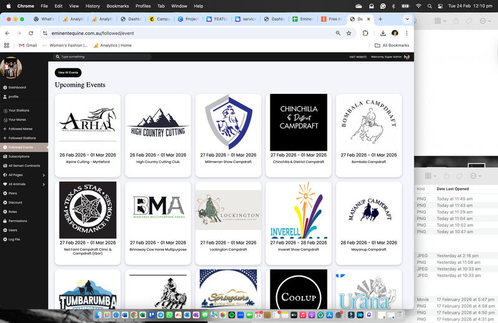Image resolution: width=498 pixels, height=323 pixels.
Task: Open Tumbarumba Campdraft event card
Action: click(88, 289)
